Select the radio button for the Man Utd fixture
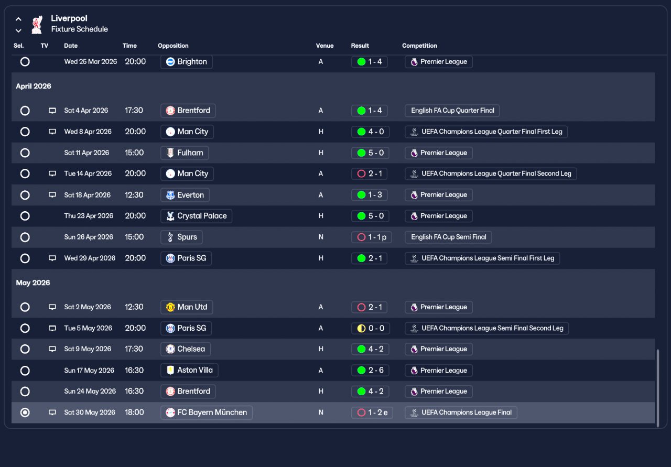 [x=25, y=307]
